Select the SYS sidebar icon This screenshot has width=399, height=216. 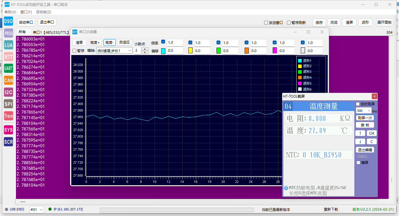(x=8, y=130)
